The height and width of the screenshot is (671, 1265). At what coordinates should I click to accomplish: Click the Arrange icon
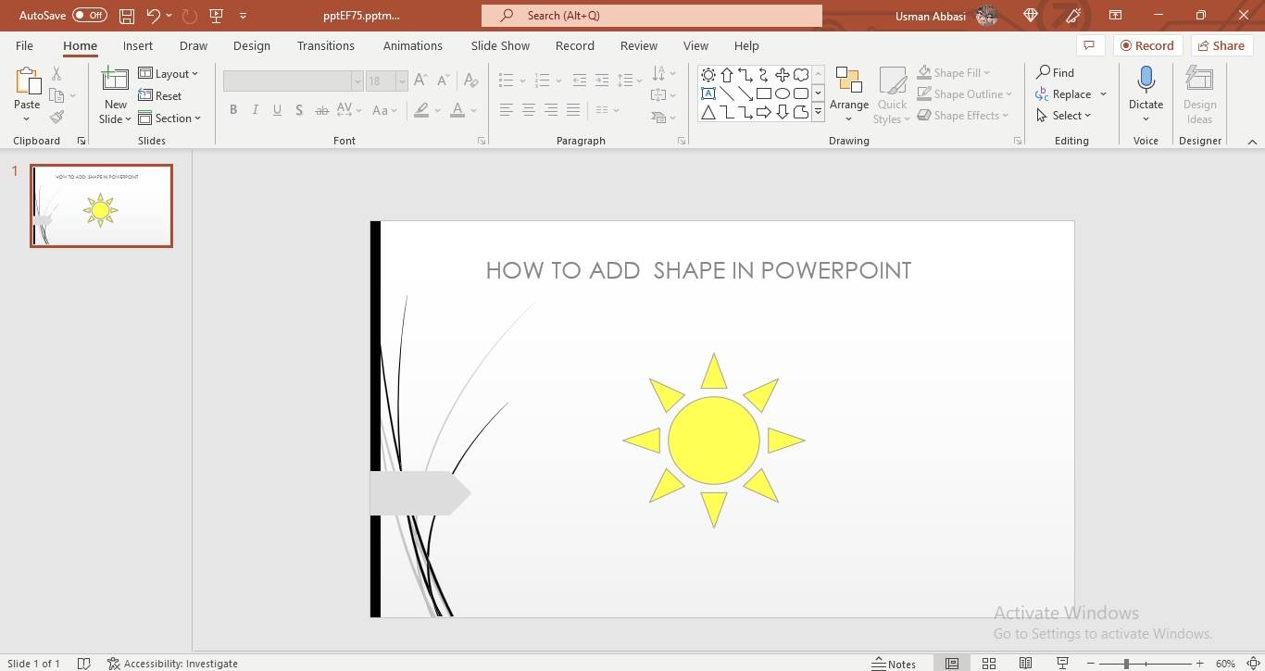pyautogui.click(x=849, y=81)
